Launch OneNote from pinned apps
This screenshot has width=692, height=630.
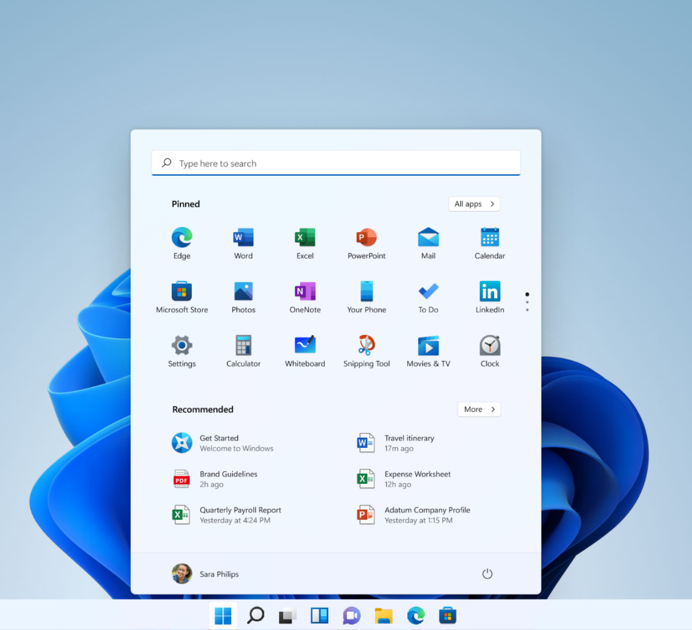[305, 296]
